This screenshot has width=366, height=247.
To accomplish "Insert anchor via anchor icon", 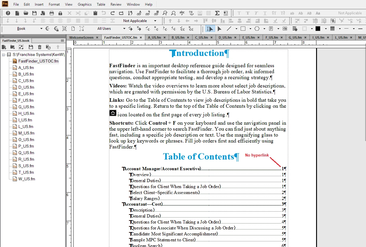I will 191,13.
